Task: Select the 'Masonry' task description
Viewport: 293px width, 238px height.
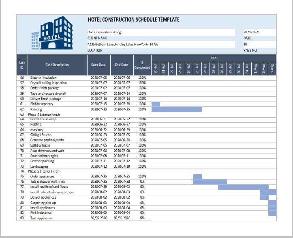Action: pos(36,130)
